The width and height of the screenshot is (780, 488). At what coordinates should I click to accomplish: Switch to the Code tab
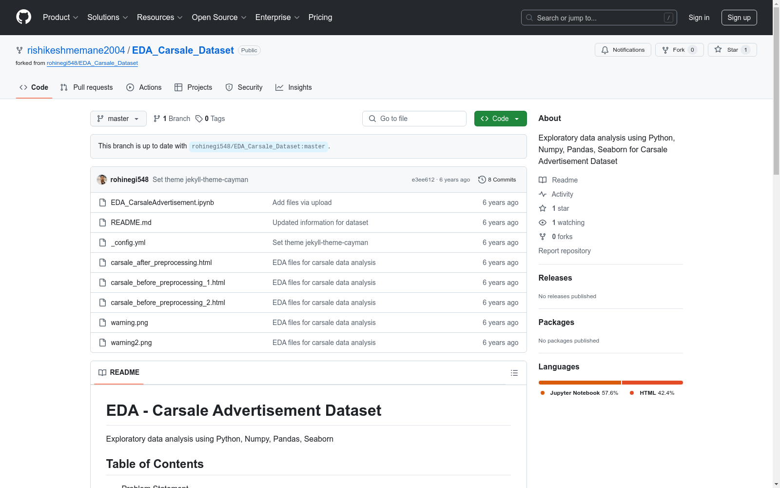click(x=34, y=87)
